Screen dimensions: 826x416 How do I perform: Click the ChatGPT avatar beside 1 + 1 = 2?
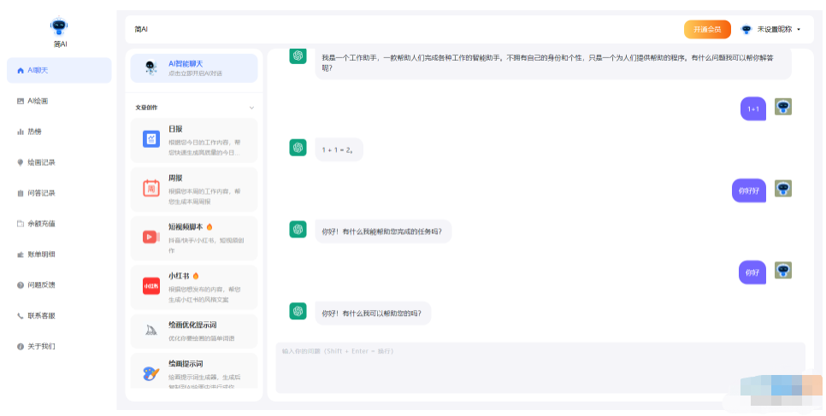click(298, 148)
